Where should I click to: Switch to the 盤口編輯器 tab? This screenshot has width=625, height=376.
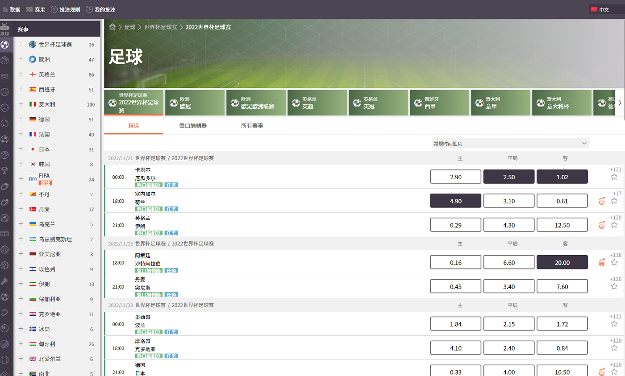click(x=193, y=126)
